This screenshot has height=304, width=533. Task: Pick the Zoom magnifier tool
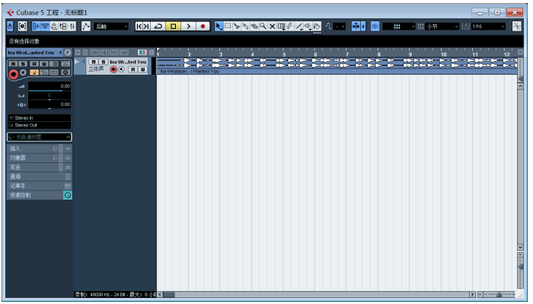(263, 26)
